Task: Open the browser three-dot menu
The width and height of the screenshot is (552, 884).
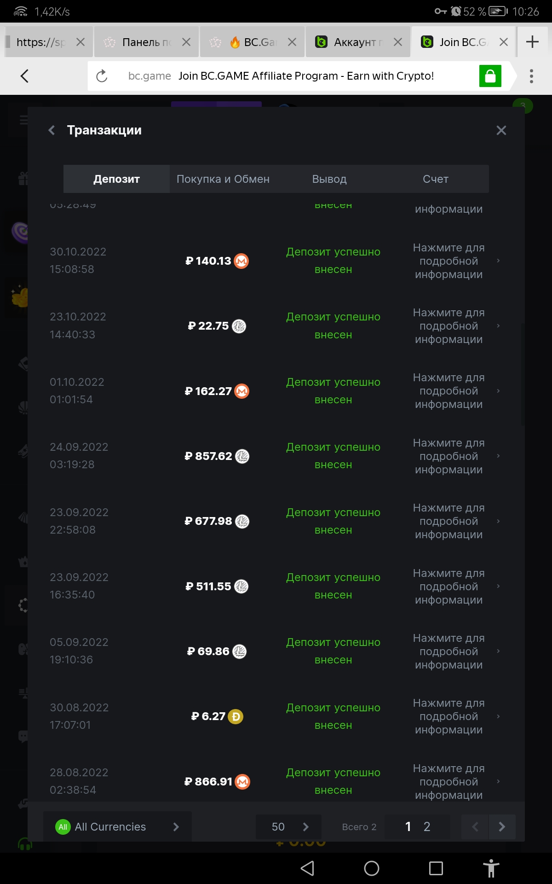Action: [531, 76]
